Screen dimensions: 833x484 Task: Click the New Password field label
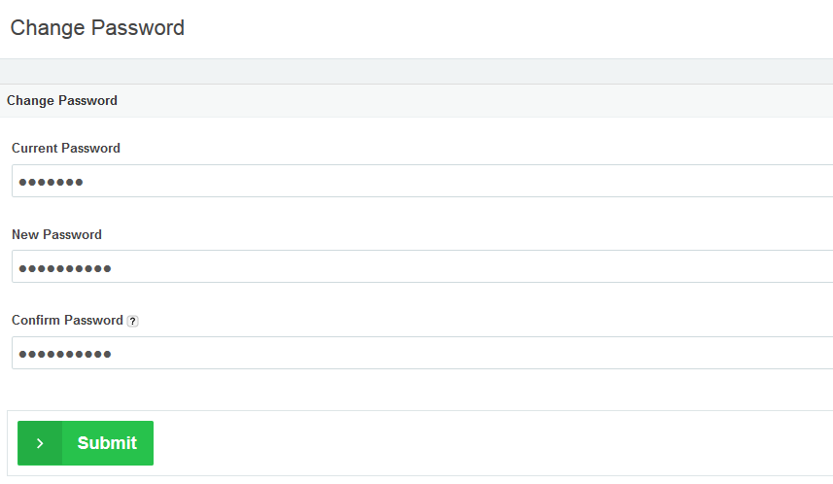tap(56, 234)
